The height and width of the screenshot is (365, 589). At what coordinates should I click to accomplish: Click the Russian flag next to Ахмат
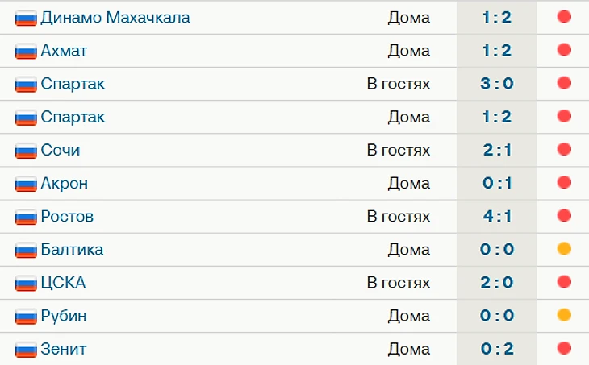coord(26,52)
